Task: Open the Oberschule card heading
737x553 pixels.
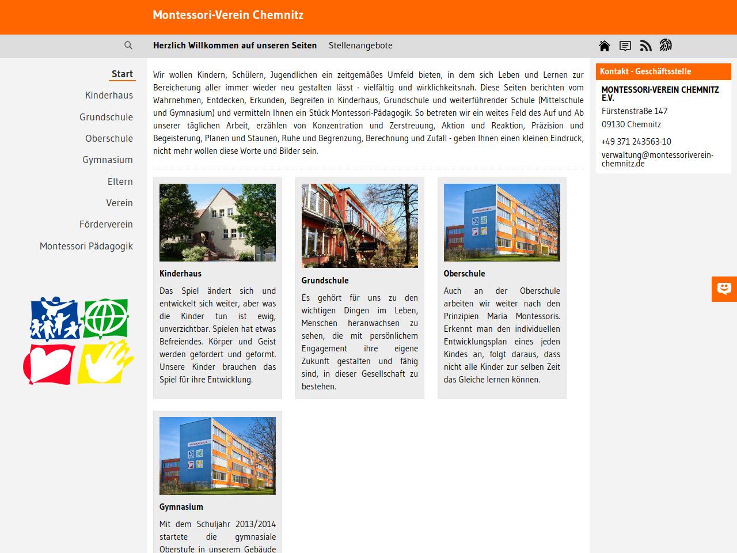Action: tap(464, 274)
